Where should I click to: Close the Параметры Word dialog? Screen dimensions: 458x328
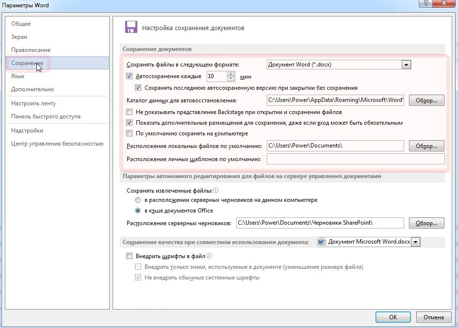(x=444, y=3)
